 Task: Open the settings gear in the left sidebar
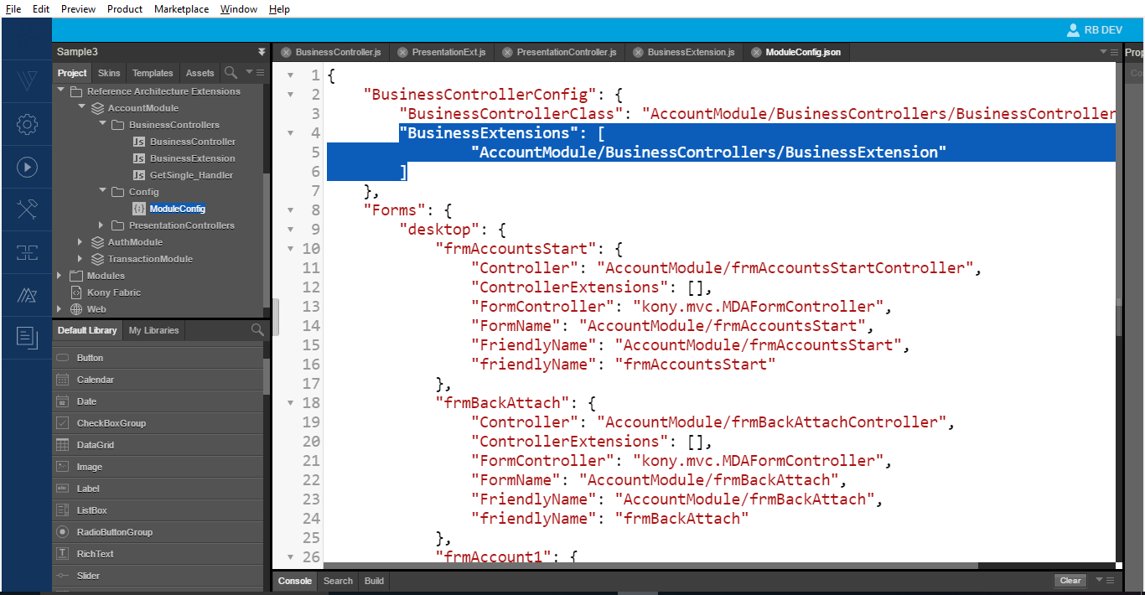tap(27, 125)
